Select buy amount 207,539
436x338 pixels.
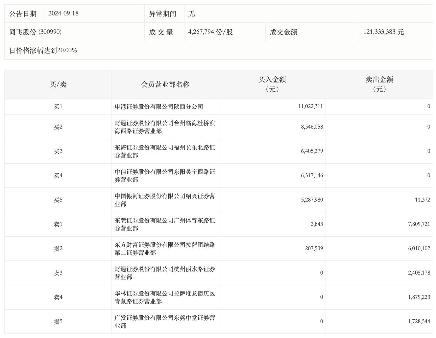314,249
